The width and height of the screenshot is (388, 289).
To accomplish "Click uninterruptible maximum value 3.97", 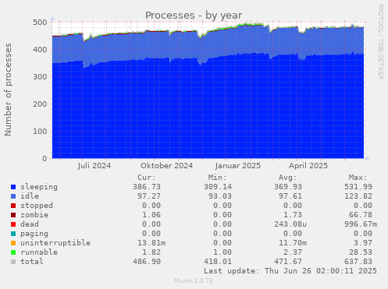I will coord(363,243).
